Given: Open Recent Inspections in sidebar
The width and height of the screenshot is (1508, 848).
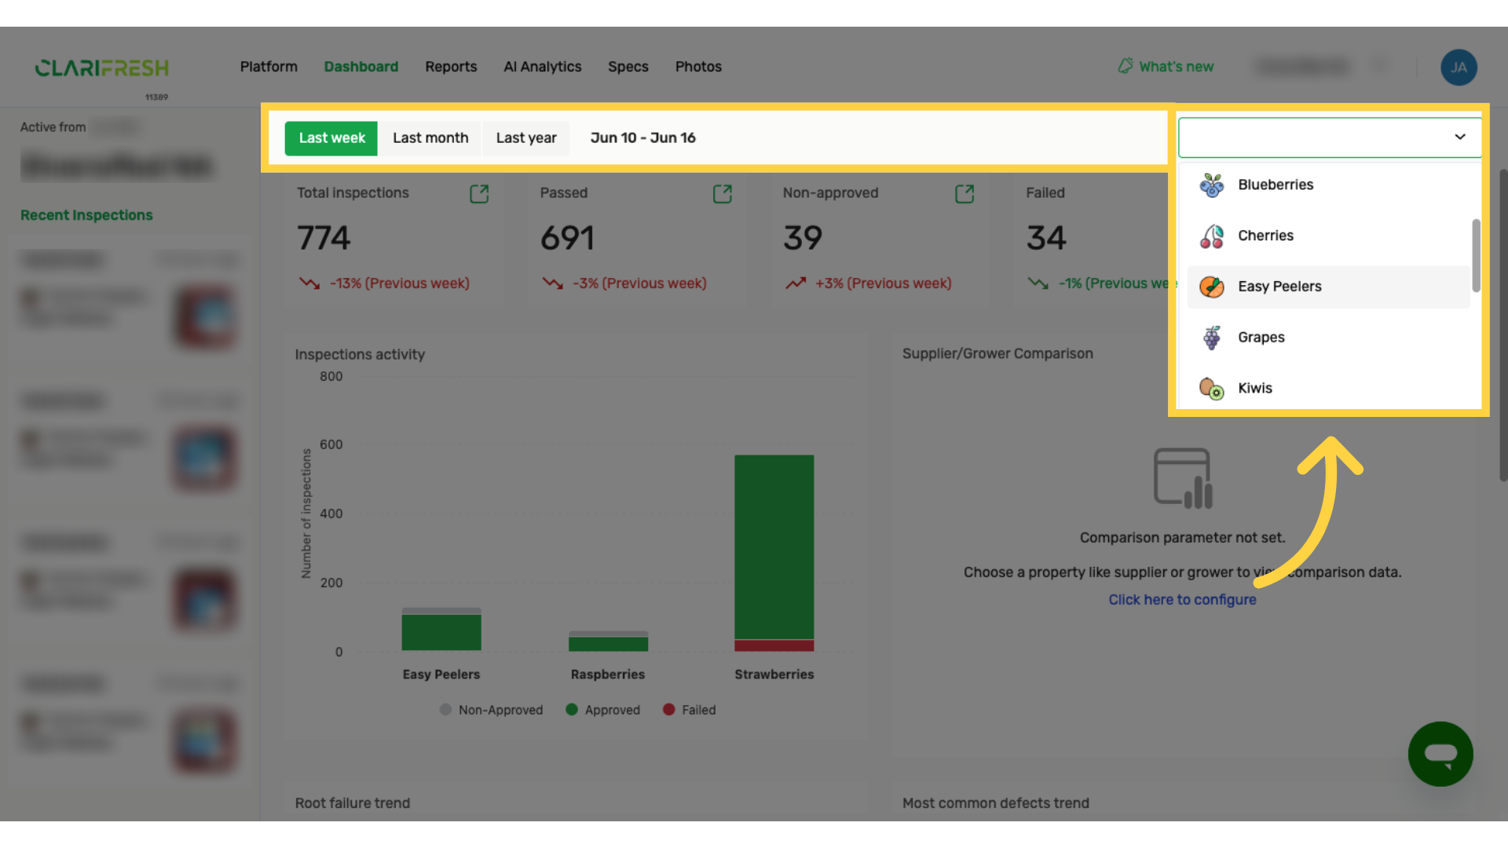Looking at the screenshot, I should [86, 215].
